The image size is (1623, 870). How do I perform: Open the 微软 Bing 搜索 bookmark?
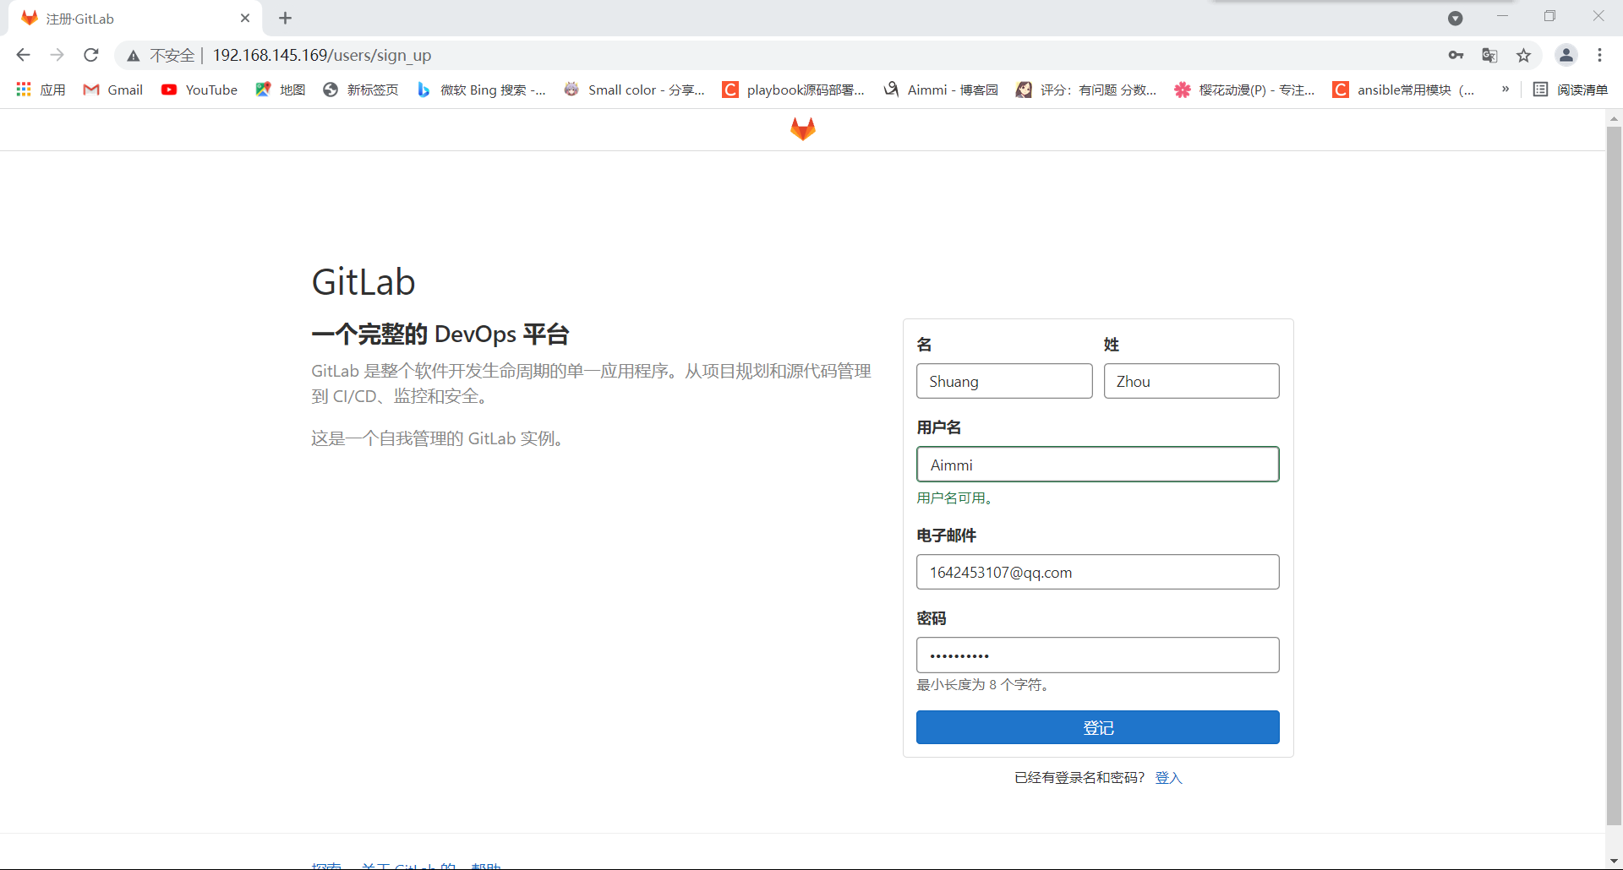coord(481,90)
